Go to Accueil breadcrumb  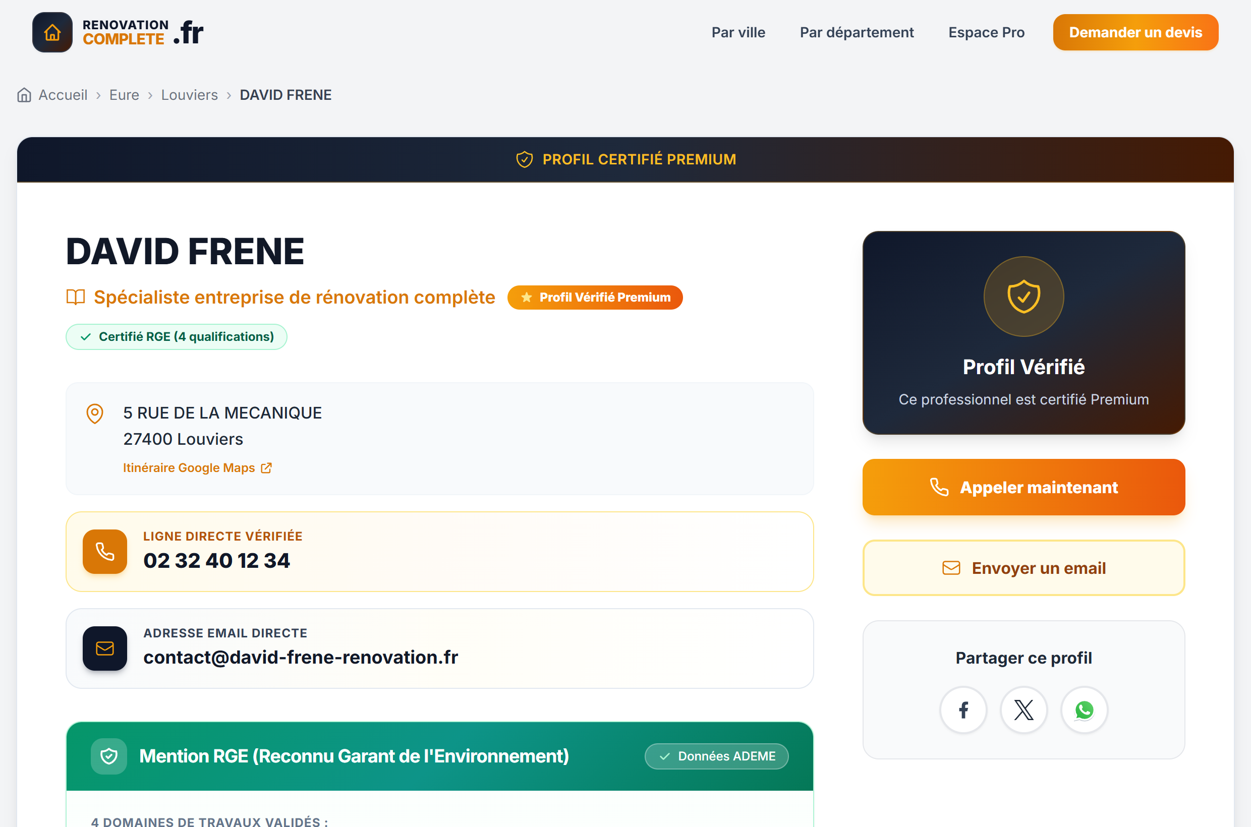(63, 95)
